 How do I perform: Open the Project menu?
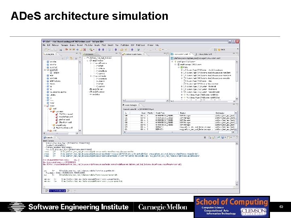coord(80,45)
